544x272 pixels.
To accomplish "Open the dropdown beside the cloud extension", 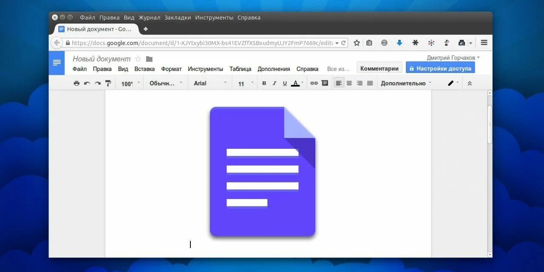I will pos(470,43).
